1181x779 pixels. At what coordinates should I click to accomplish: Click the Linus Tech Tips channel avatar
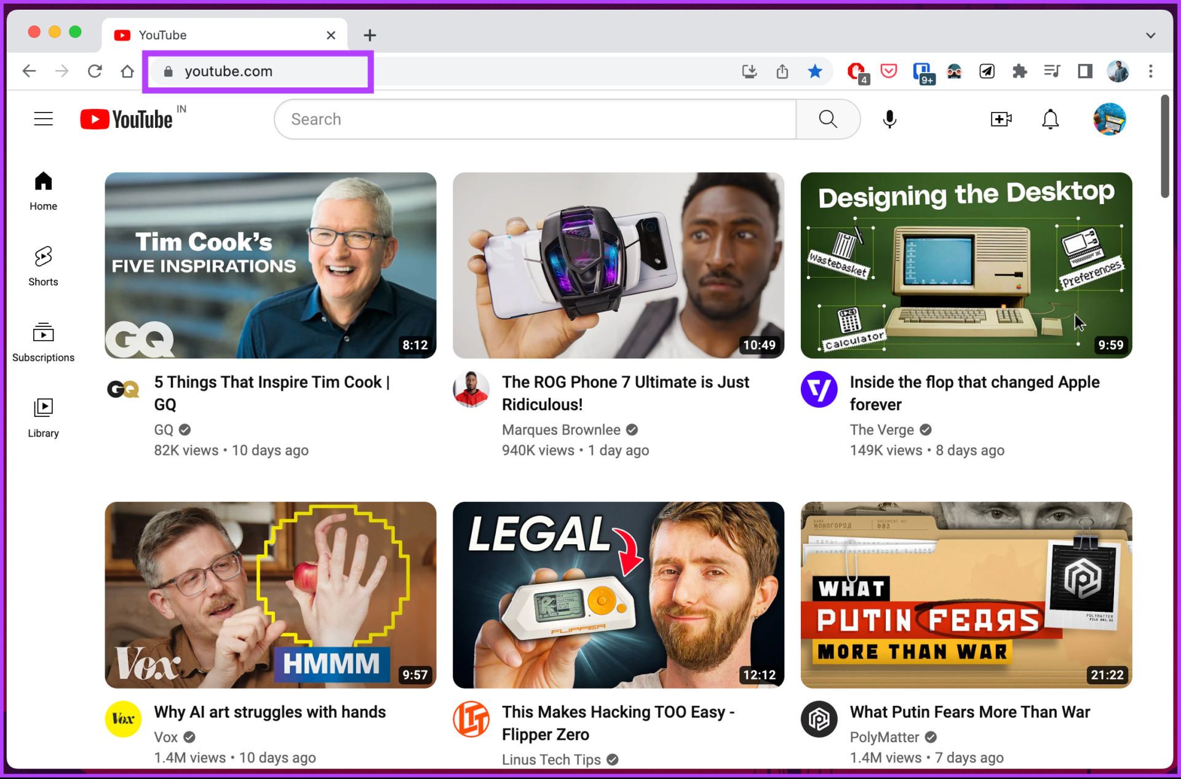[471, 719]
